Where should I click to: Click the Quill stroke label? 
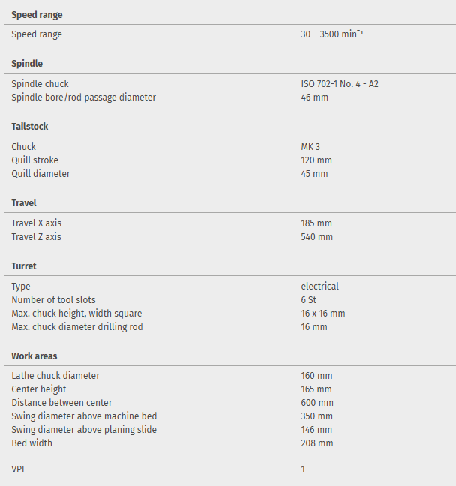tap(34, 160)
